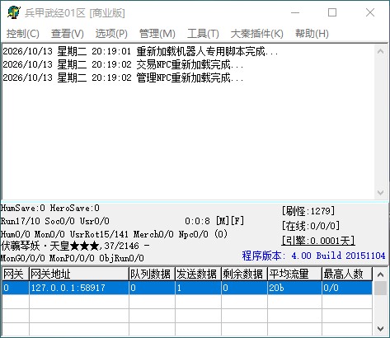The width and height of the screenshot is (390, 338).
Task: Close the 兵甲武经01区 window
Action: click(x=370, y=12)
